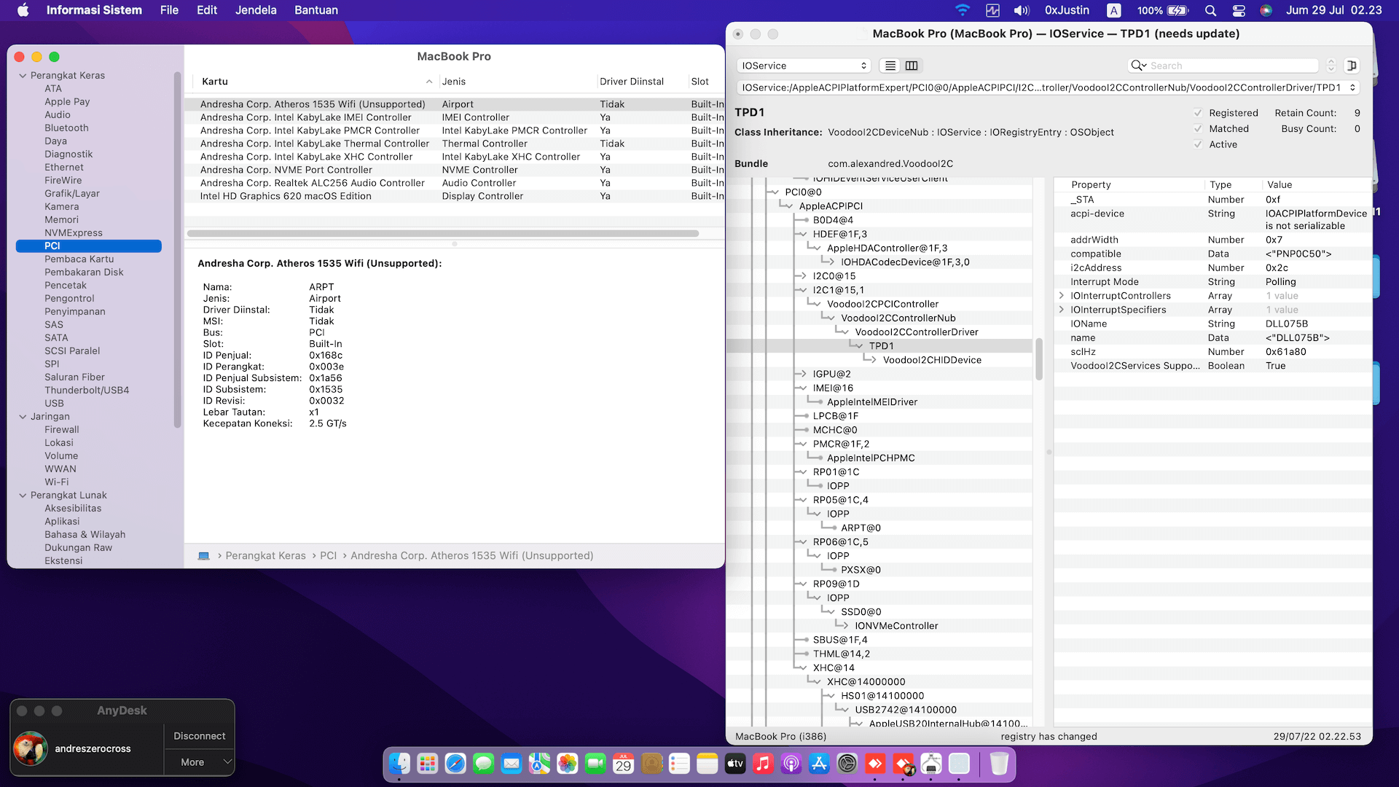Toggle the Matched checkbox

coord(1198,129)
